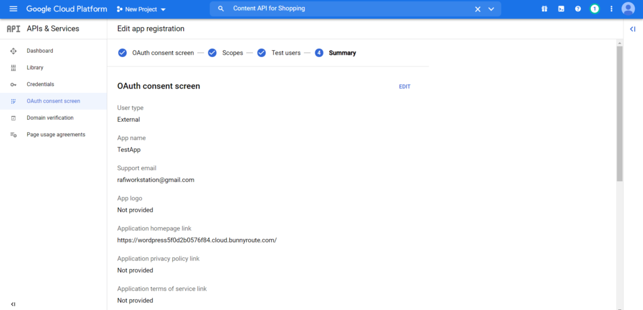Clear the search box with X
This screenshot has width=643, height=310.
tap(478, 9)
